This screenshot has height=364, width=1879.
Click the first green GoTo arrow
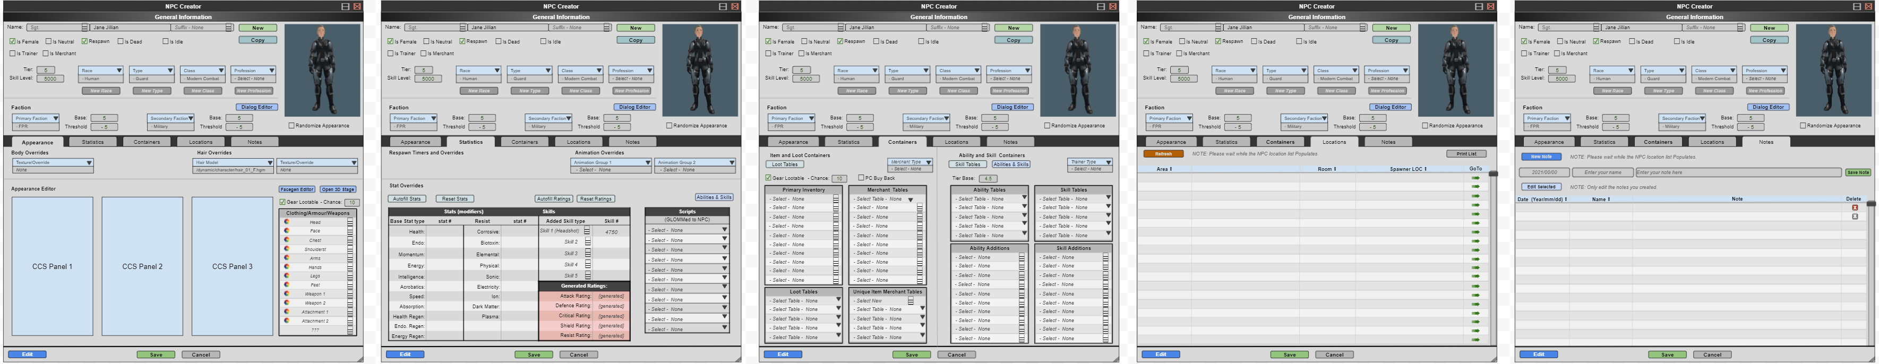click(1475, 178)
